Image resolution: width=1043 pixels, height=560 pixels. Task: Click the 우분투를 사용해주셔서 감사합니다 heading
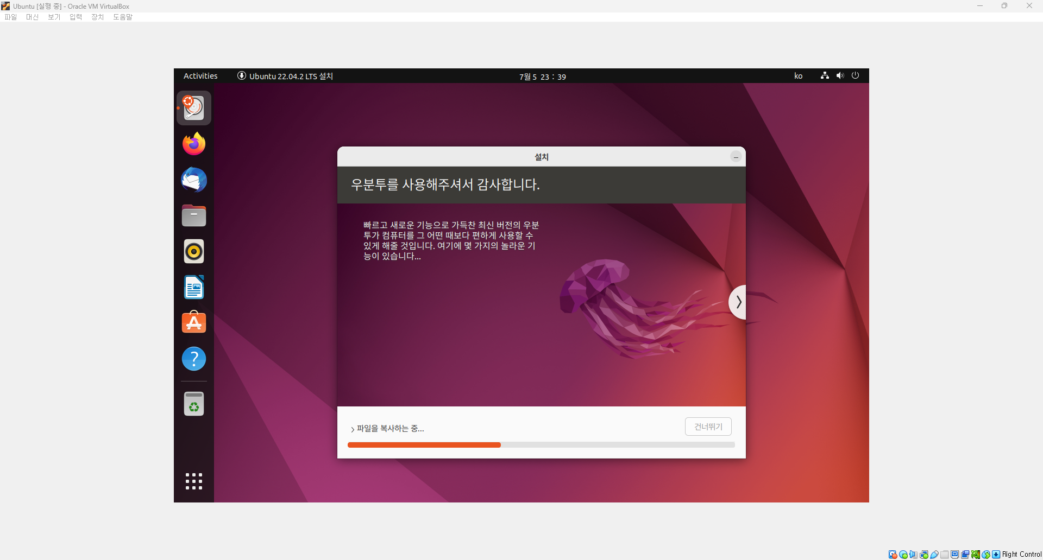click(445, 184)
